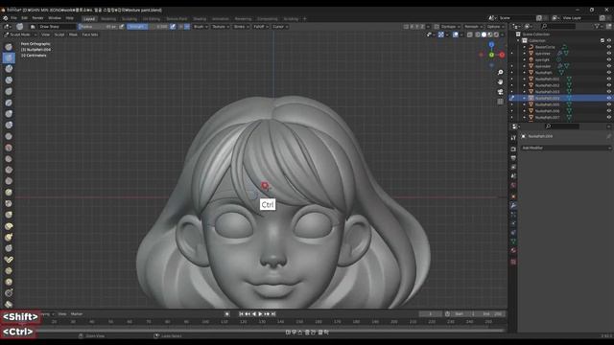Viewport: 614px width, 345px height.
Task: Open the Face Sets menu
Action: [90, 34]
